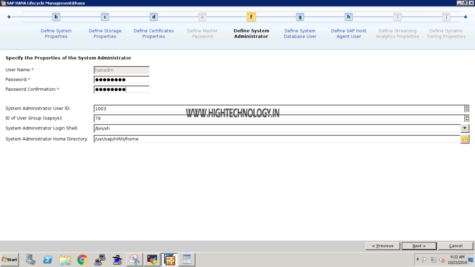475x267 pixels.
Task: Click the heading Specify the Properties of the System Administrator
Action: 69,58
